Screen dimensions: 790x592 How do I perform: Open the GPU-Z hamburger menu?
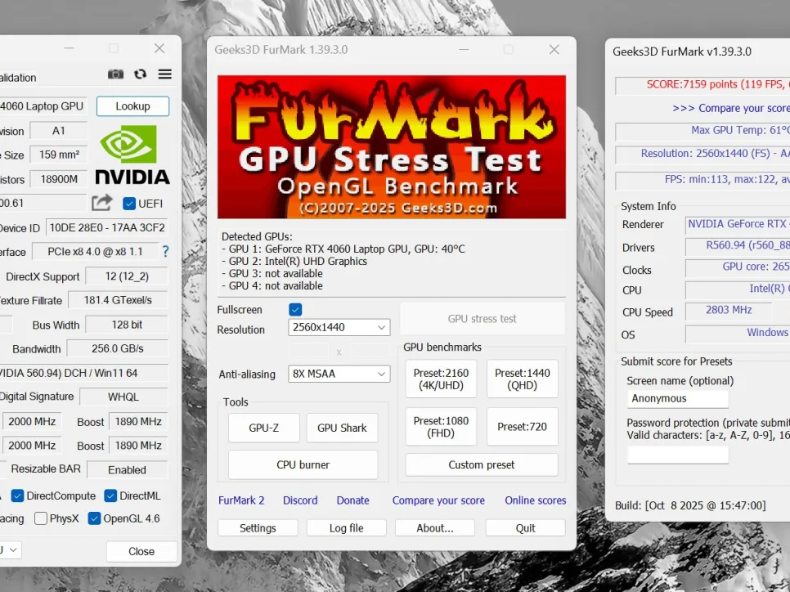pyautogui.click(x=165, y=74)
